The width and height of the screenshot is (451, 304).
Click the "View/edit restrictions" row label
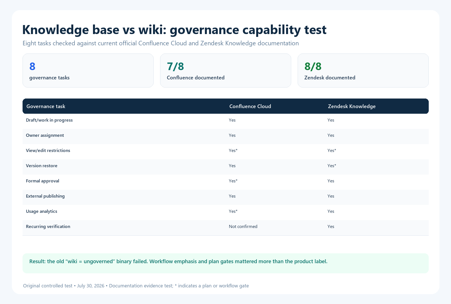[x=48, y=151]
